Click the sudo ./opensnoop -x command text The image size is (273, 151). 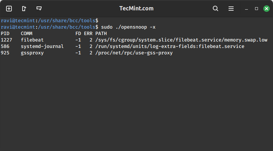click(128, 27)
